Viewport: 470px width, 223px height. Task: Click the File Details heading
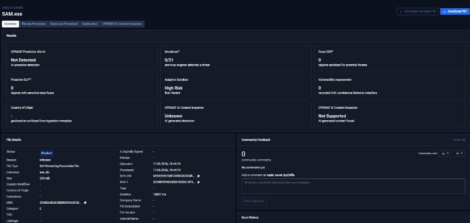pyautogui.click(x=13, y=139)
